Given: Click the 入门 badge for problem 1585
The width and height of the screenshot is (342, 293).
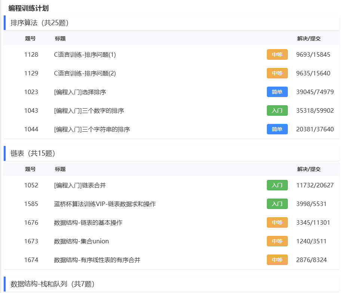Looking at the screenshot, I should pos(277,204).
